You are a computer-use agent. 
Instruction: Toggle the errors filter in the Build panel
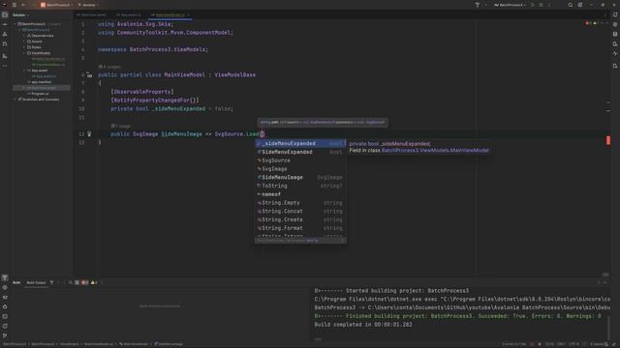tap(84, 282)
